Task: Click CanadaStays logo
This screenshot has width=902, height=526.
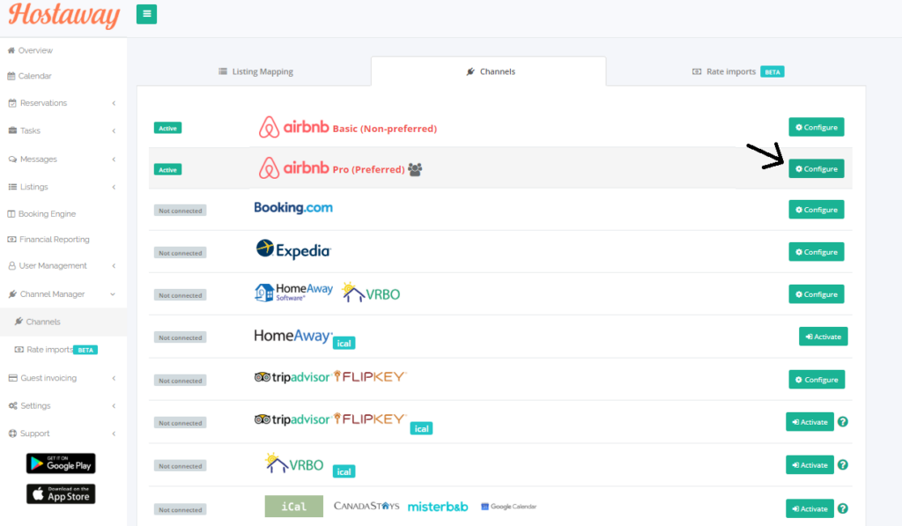Action: (366, 506)
